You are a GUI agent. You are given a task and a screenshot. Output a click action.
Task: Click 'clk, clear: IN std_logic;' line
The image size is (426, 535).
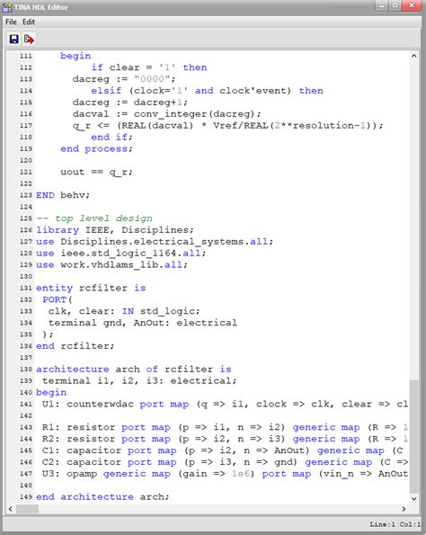point(124,311)
